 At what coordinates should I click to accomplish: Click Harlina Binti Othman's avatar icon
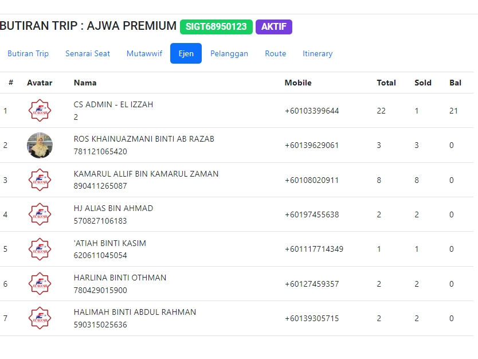pyautogui.click(x=40, y=284)
